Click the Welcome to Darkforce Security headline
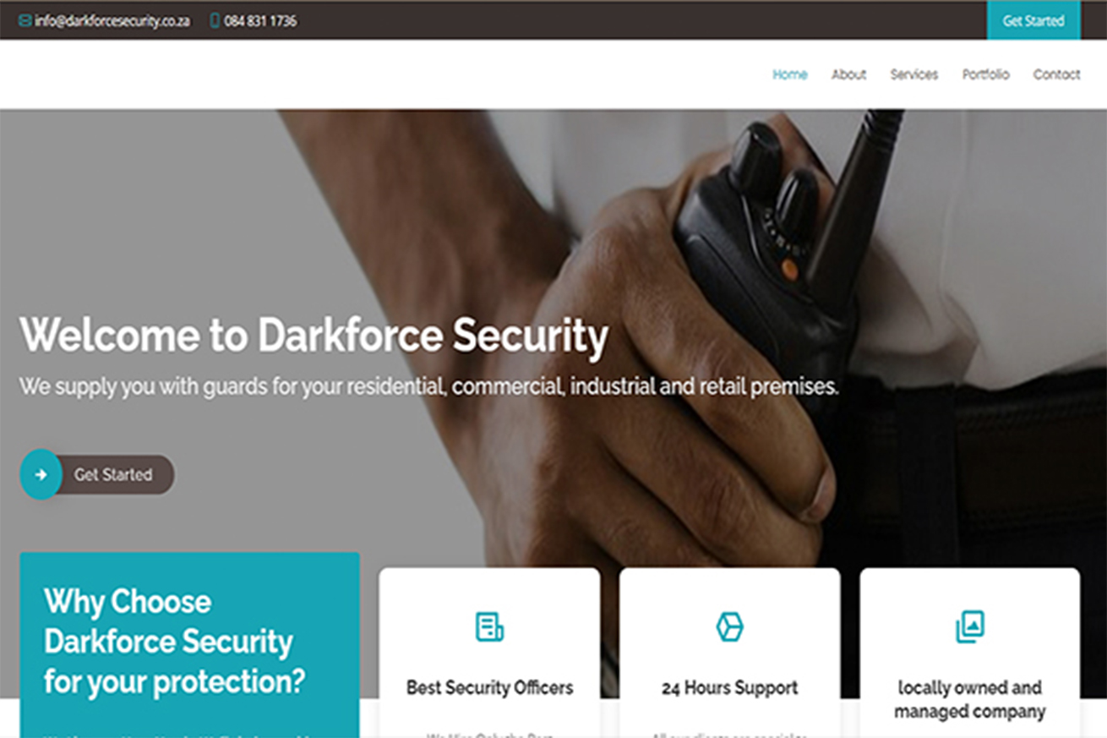1107x738 pixels. point(314,336)
